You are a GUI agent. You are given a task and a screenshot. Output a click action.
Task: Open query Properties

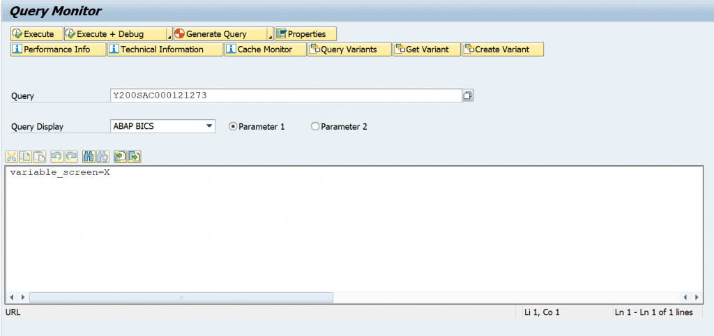(x=305, y=34)
